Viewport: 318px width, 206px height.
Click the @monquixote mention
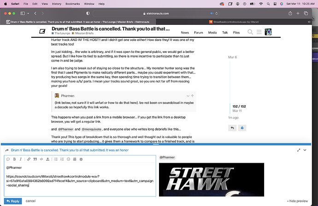pos(91,129)
